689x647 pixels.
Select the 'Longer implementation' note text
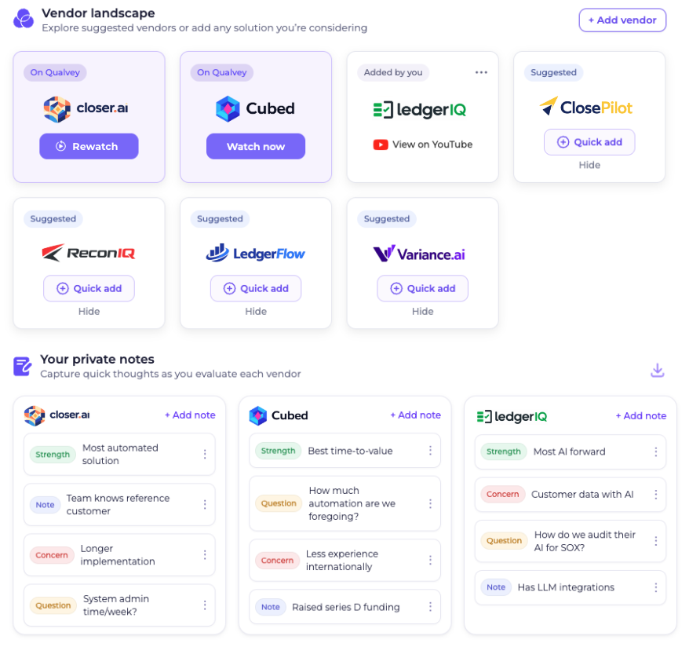click(x=118, y=554)
